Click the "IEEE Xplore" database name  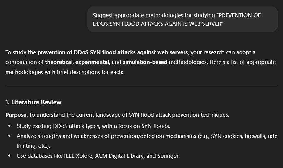(x=78, y=156)
